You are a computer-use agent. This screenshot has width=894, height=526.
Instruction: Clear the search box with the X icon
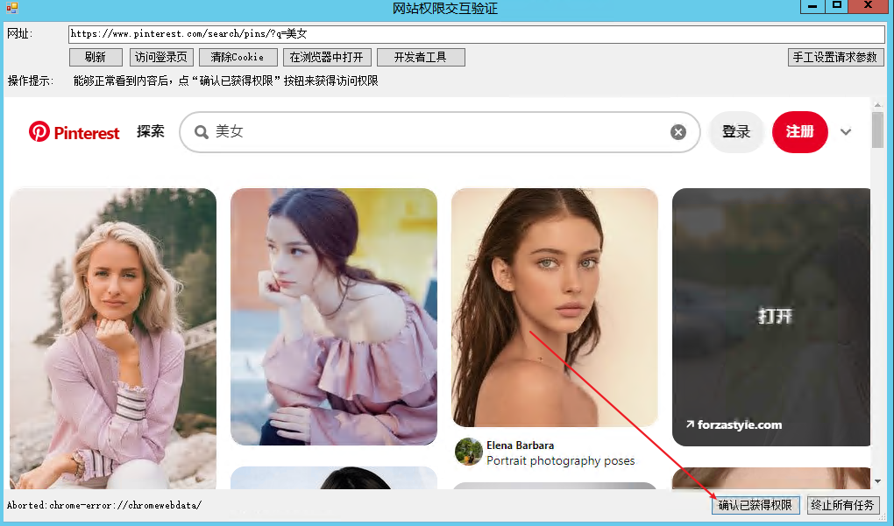point(678,132)
